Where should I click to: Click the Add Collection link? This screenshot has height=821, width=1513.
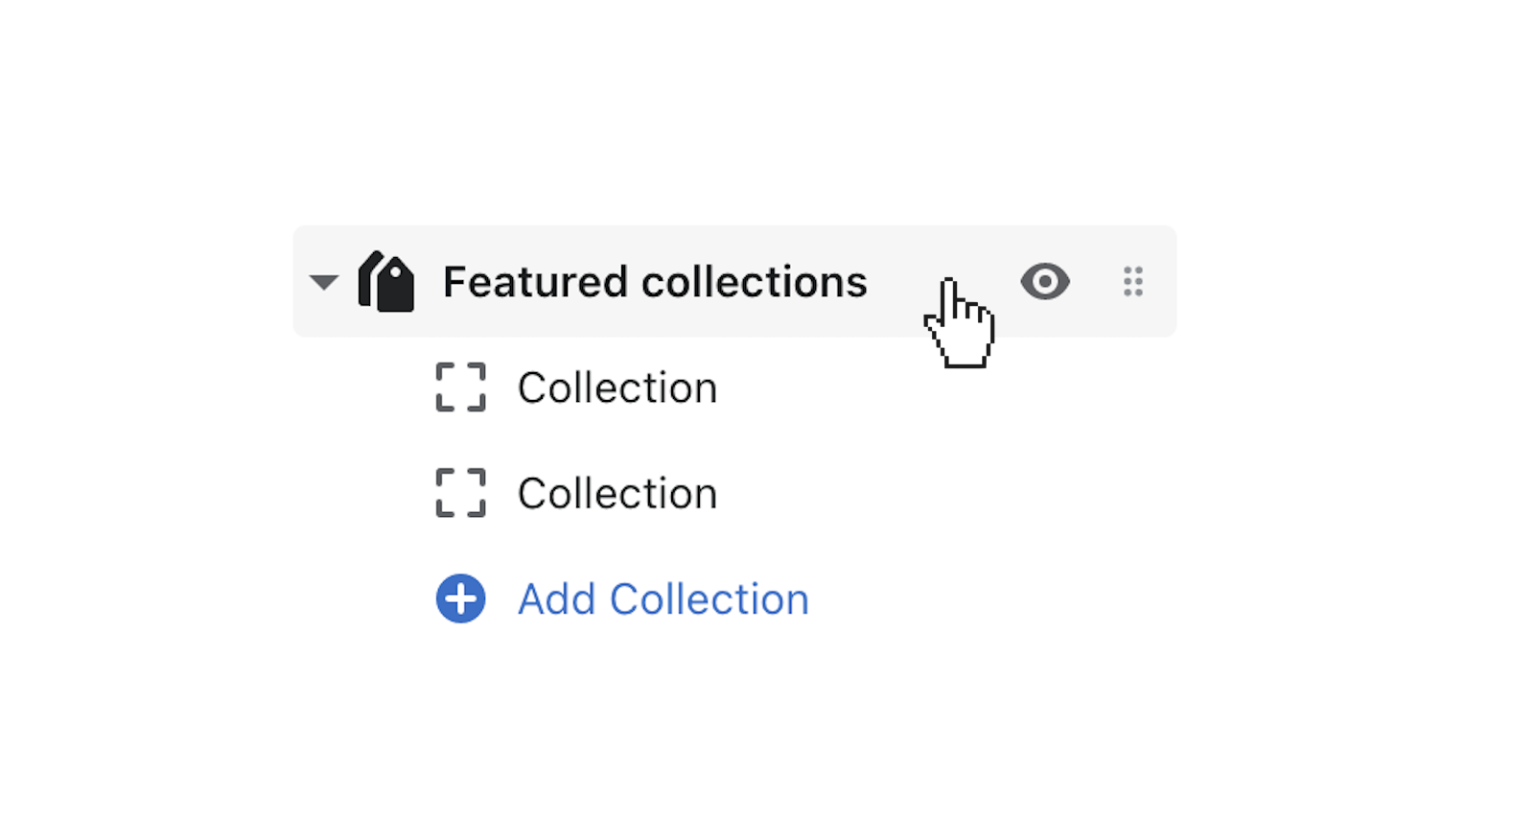pos(662,598)
